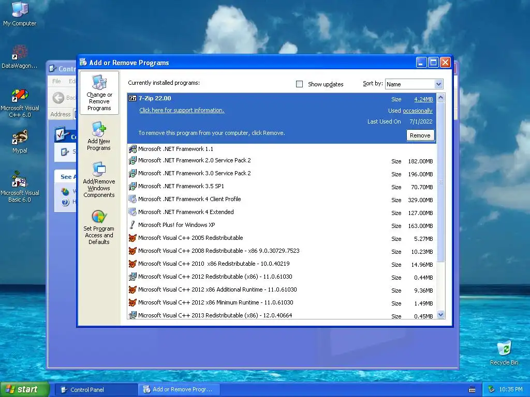
Task: Click the .NET Framework 3.5 SP1 icon
Action: [132, 186]
